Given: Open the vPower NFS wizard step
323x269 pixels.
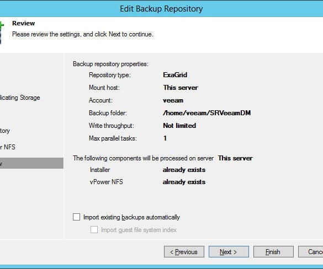Looking at the screenshot, I should [7, 147].
